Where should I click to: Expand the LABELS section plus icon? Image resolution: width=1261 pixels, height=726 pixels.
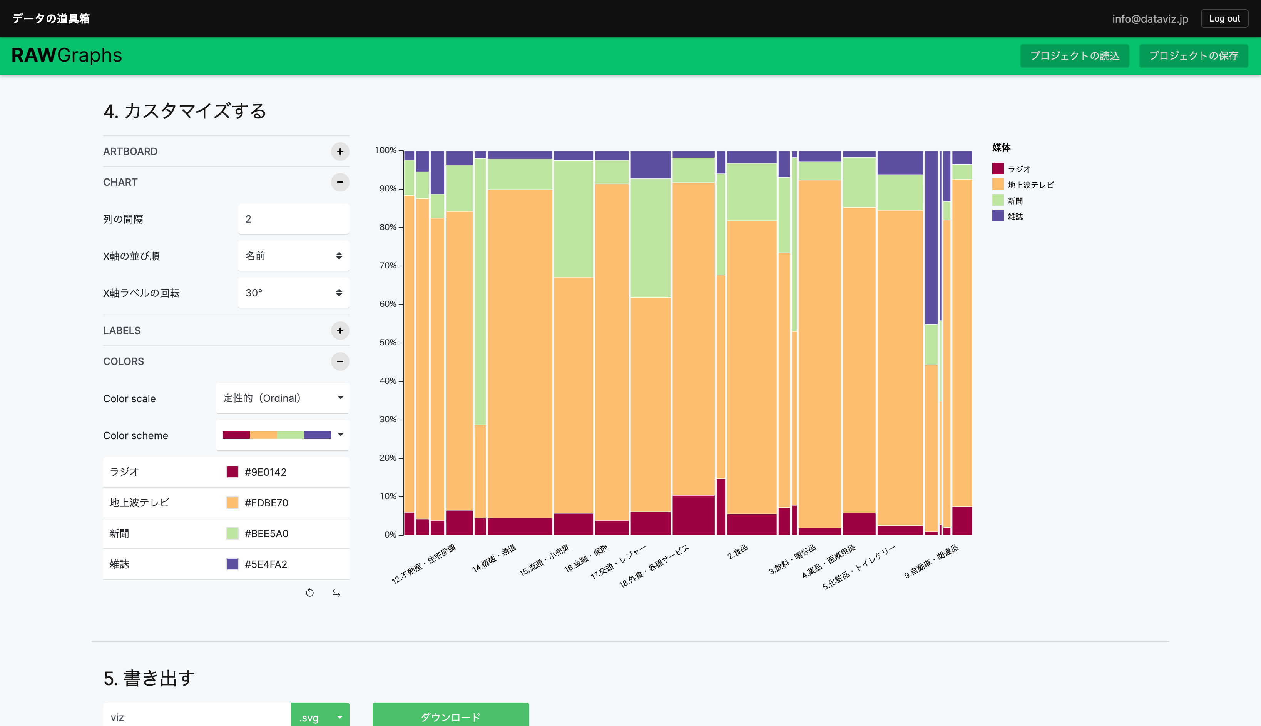click(340, 331)
